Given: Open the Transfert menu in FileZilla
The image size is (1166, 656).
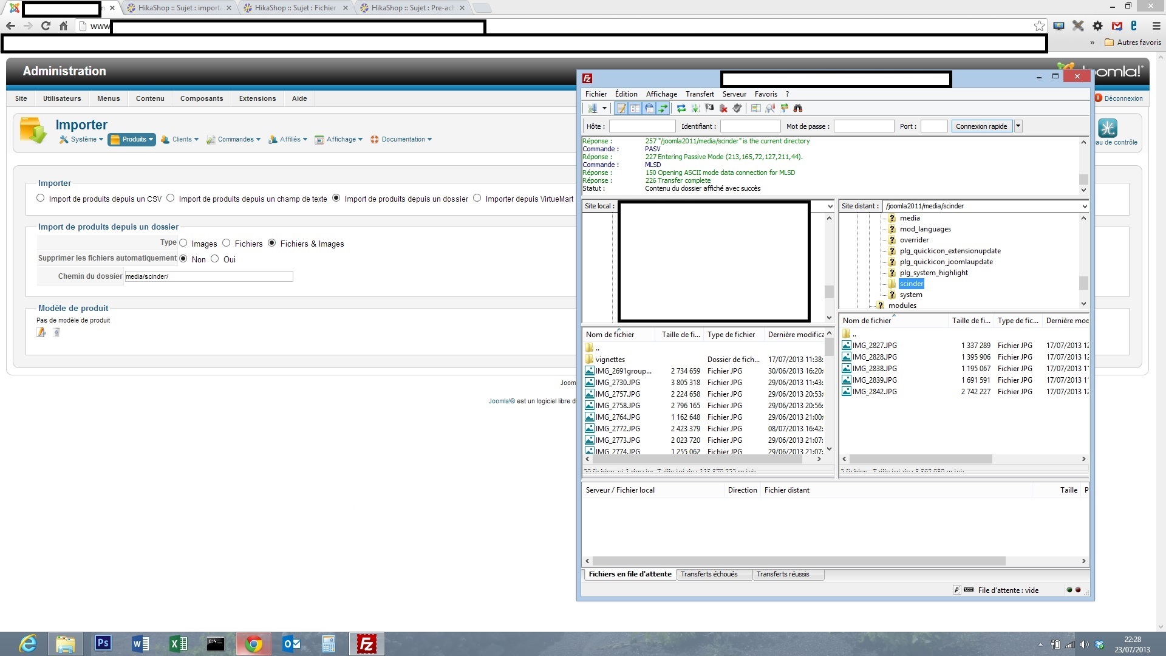Looking at the screenshot, I should pyautogui.click(x=700, y=94).
